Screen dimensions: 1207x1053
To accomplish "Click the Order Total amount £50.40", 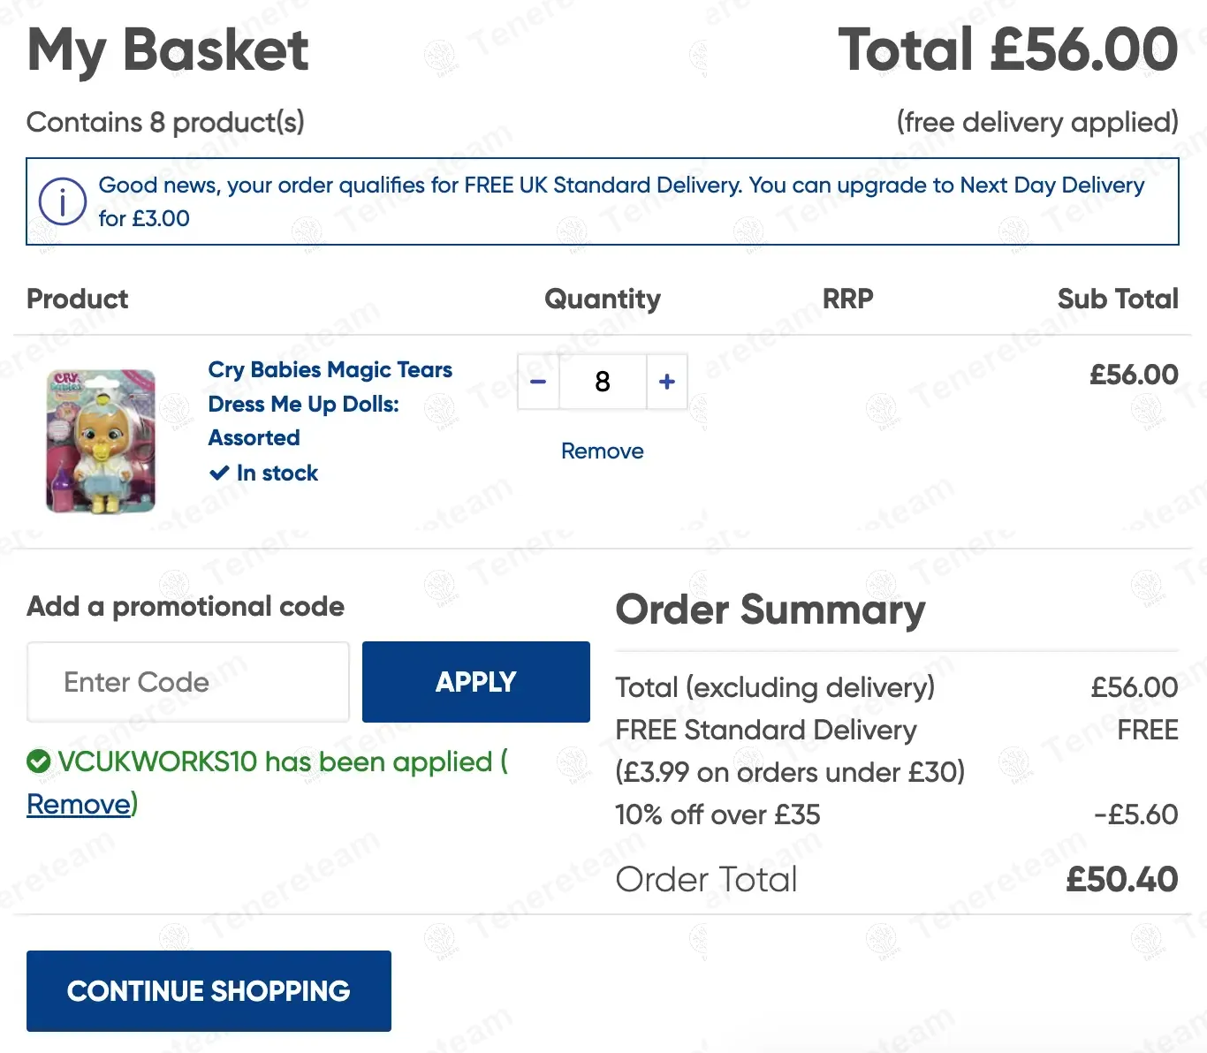I will 1121,880.
